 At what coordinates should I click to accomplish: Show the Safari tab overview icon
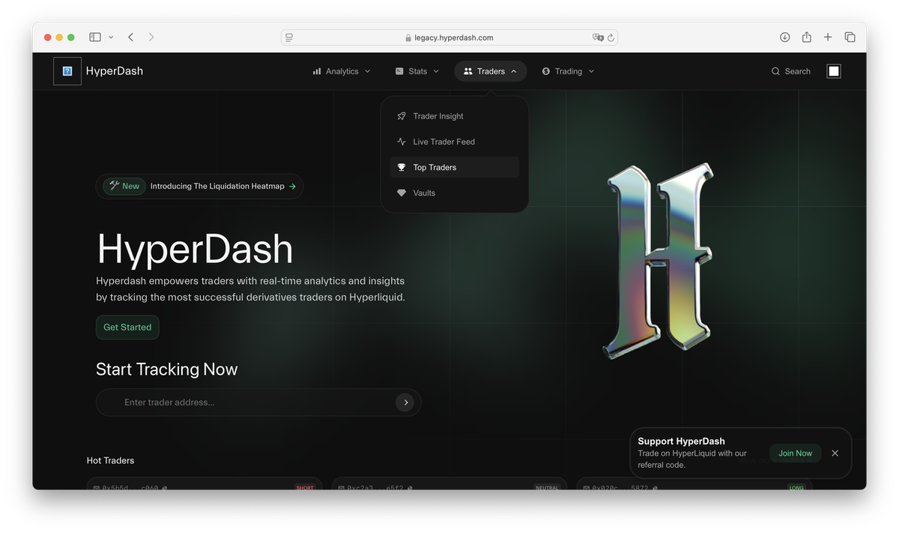pos(850,37)
